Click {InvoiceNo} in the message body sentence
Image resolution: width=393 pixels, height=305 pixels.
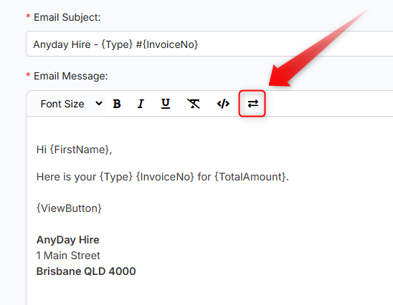tap(165, 177)
